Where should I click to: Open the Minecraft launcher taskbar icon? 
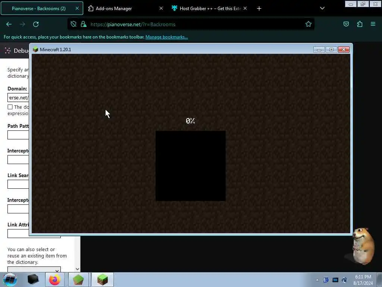(x=78, y=280)
